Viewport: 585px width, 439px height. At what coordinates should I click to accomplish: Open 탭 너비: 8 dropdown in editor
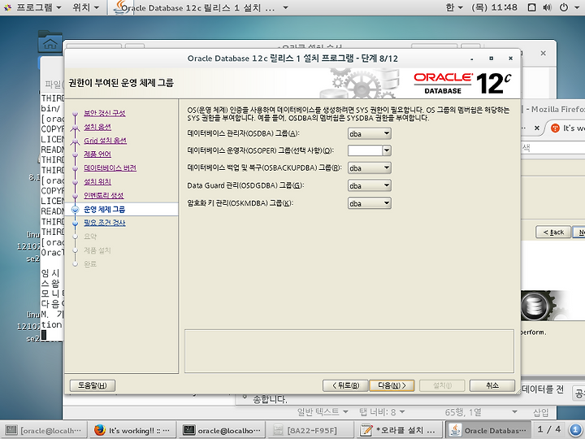coord(382,412)
